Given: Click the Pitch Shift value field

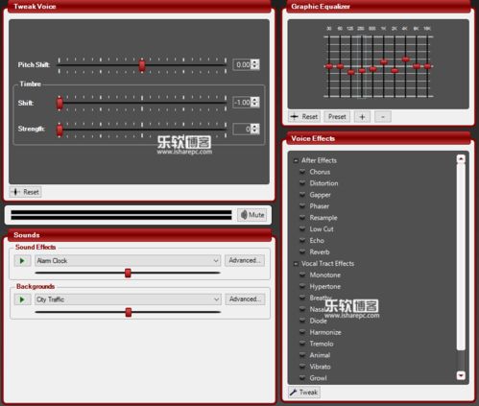Looking at the screenshot, I should (242, 64).
